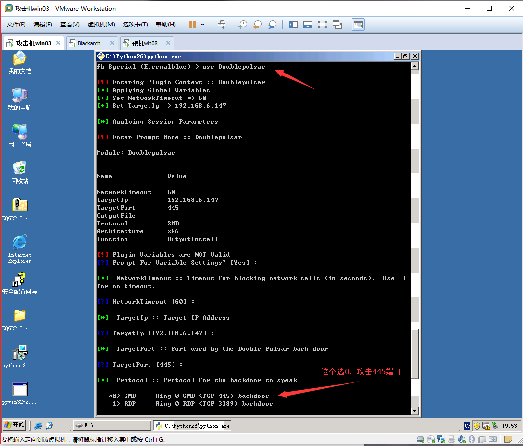This screenshot has width=523, height=446.
Task: Toggle the thumbnail bar view
Action: (x=307, y=25)
